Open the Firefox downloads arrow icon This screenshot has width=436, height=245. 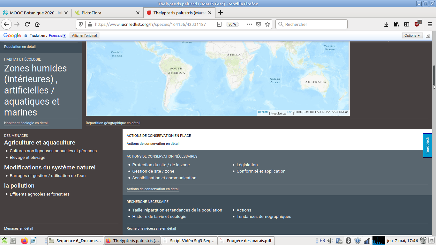pyautogui.click(x=386, y=24)
